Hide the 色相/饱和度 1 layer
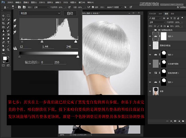 coord(150,73)
